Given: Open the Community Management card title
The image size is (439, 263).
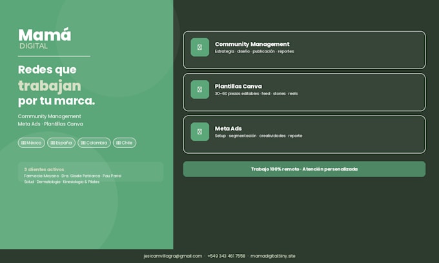Looking at the screenshot, I should pyautogui.click(x=252, y=45).
